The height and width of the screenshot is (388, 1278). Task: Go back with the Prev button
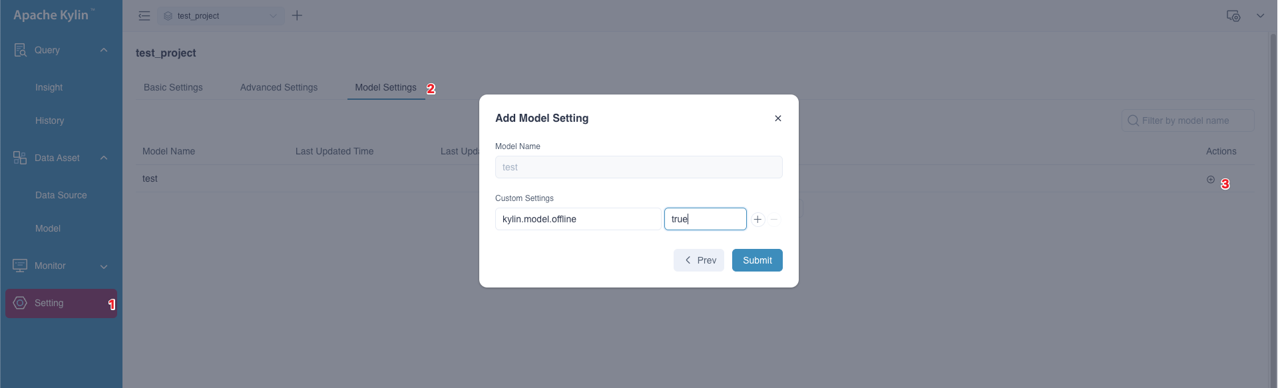coord(699,260)
